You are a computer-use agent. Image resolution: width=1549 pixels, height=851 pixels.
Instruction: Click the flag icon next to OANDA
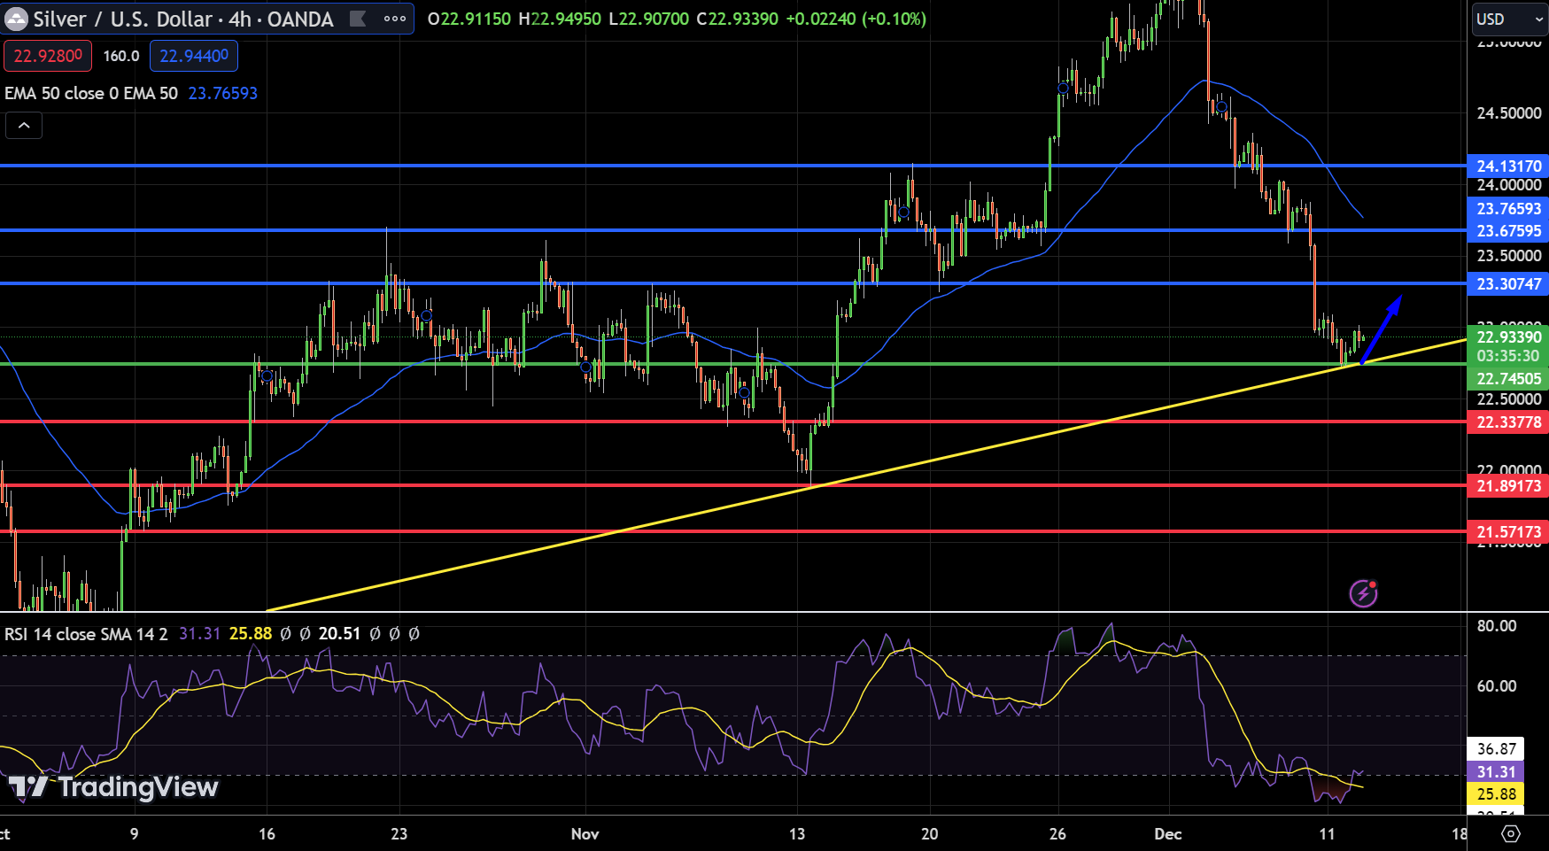[360, 19]
